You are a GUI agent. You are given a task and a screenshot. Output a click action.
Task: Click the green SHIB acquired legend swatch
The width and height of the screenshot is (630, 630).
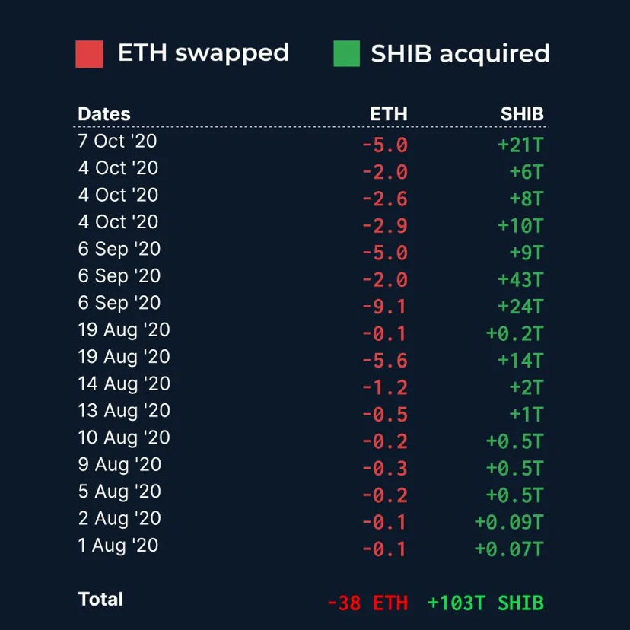[x=346, y=54]
